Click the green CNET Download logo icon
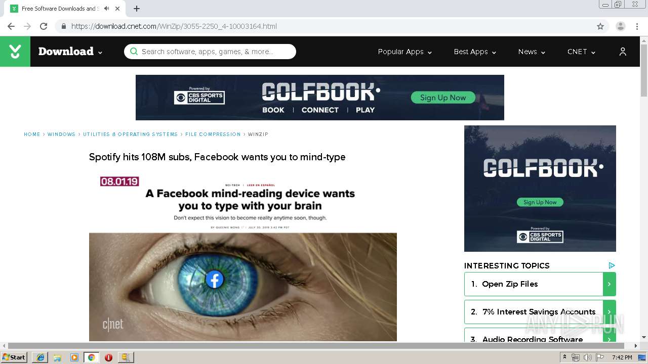Image resolution: width=648 pixels, height=364 pixels. click(x=15, y=52)
